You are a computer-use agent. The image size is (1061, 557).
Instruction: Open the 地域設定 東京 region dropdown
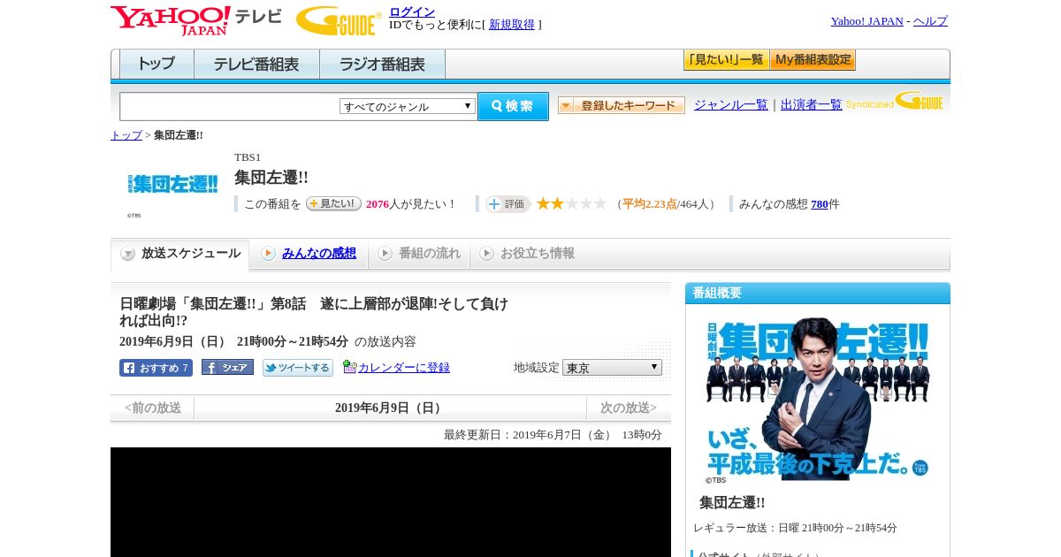pyautogui.click(x=612, y=367)
